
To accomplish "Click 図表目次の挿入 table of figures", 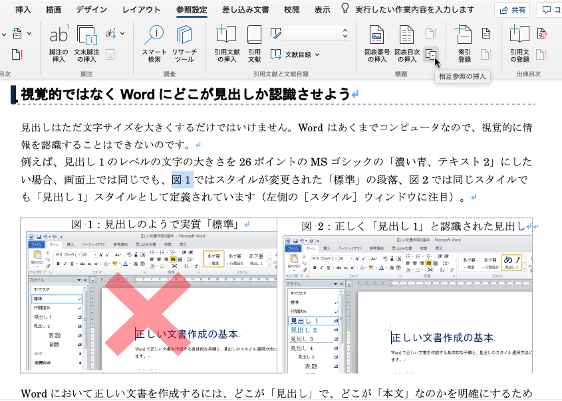I will click(x=407, y=44).
